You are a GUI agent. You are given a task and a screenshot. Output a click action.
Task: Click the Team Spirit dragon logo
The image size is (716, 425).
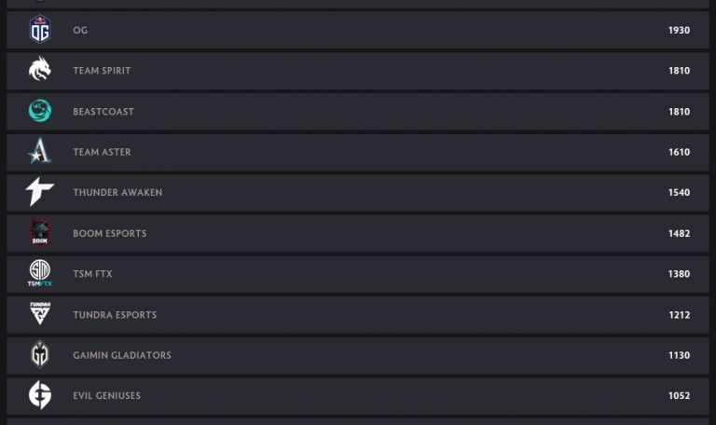tap(40, 71)
